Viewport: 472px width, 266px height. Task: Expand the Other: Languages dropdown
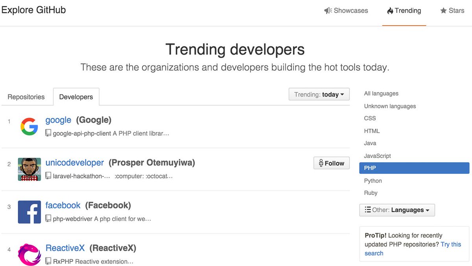click(397, 210)
